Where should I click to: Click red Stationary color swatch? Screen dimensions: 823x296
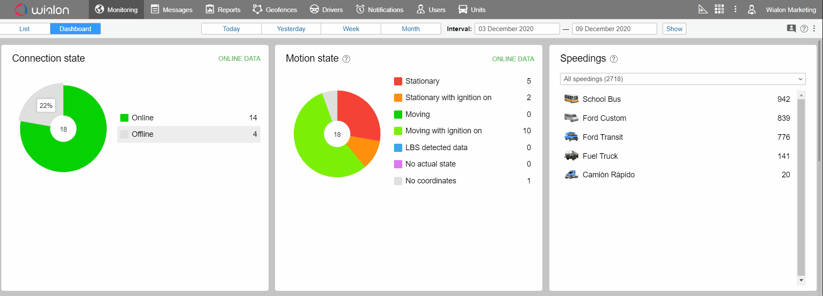click(x=398, y=81)
